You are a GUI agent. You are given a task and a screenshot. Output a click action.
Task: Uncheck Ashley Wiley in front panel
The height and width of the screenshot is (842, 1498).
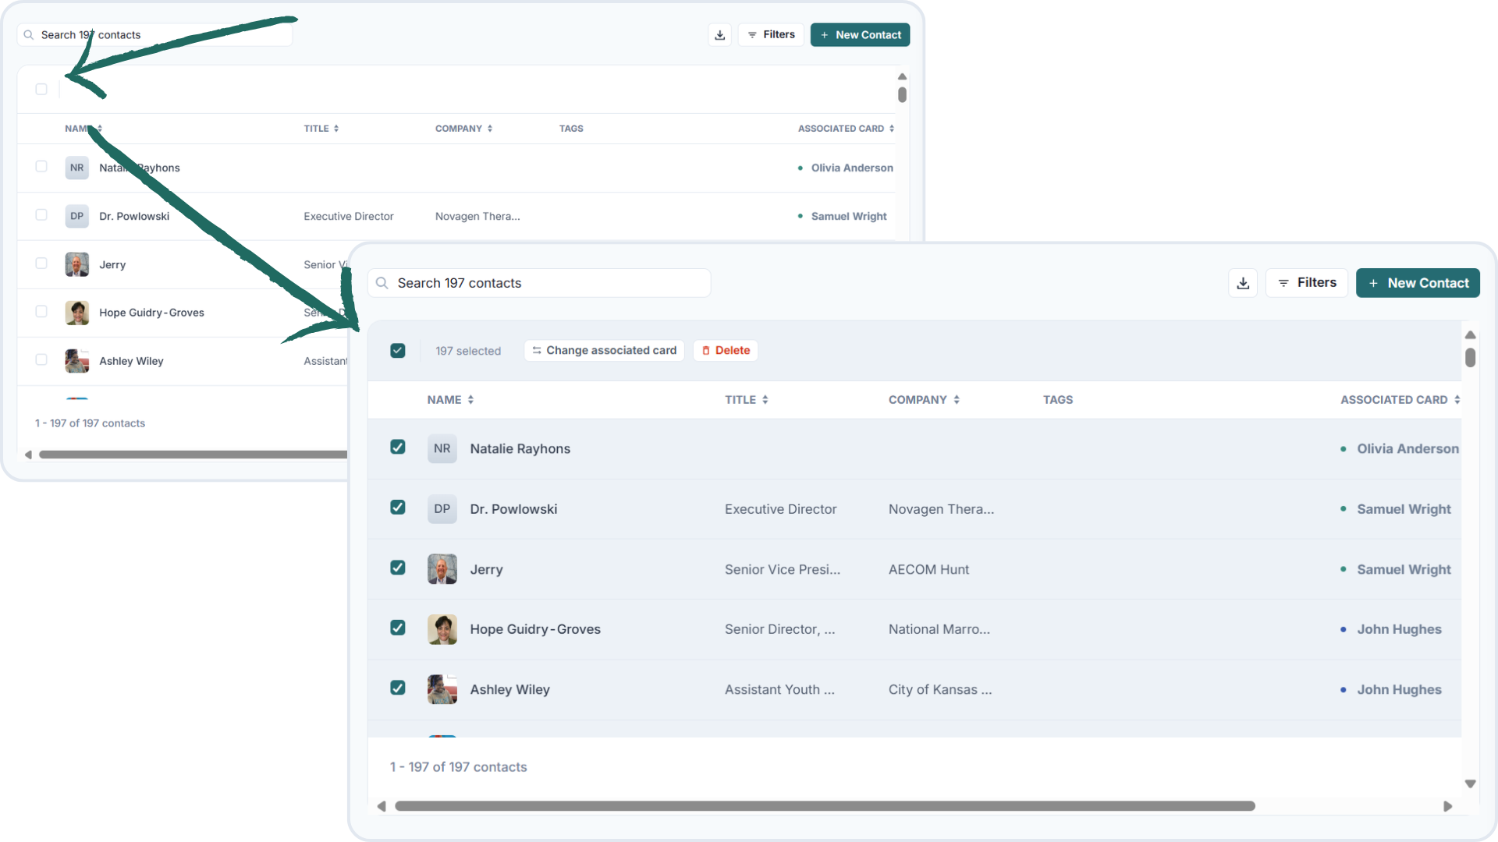coord(398,688)
